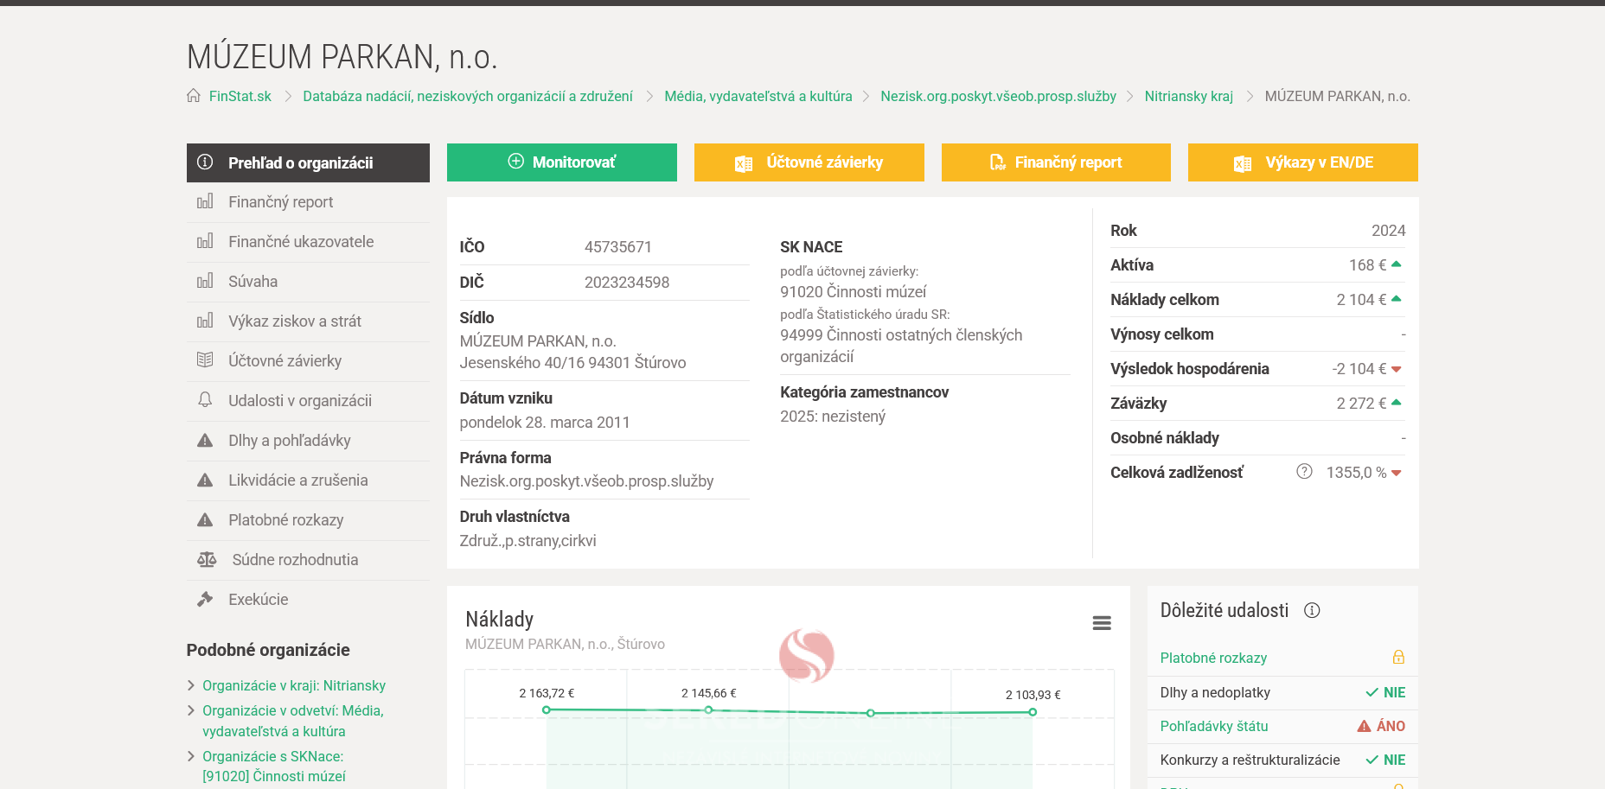Screen dimensions: 1605x789
Task: Click the help icon next to Celková zadlženosť
Action: [x=1304, y=472]
